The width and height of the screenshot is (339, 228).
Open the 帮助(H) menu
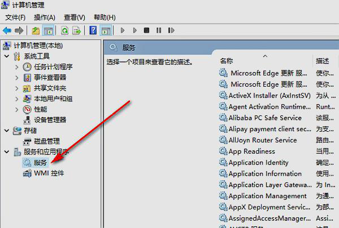click(105, 17)
